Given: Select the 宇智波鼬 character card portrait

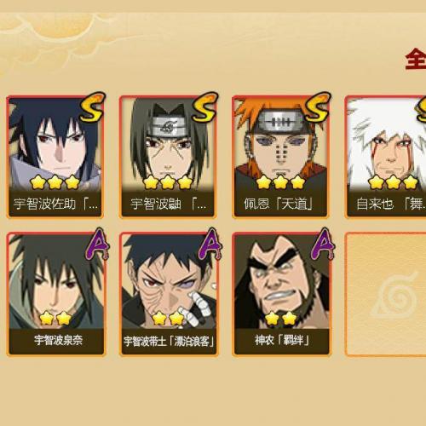Looking at the screenshot, I should pyautogui.click(x=168, y=157).
